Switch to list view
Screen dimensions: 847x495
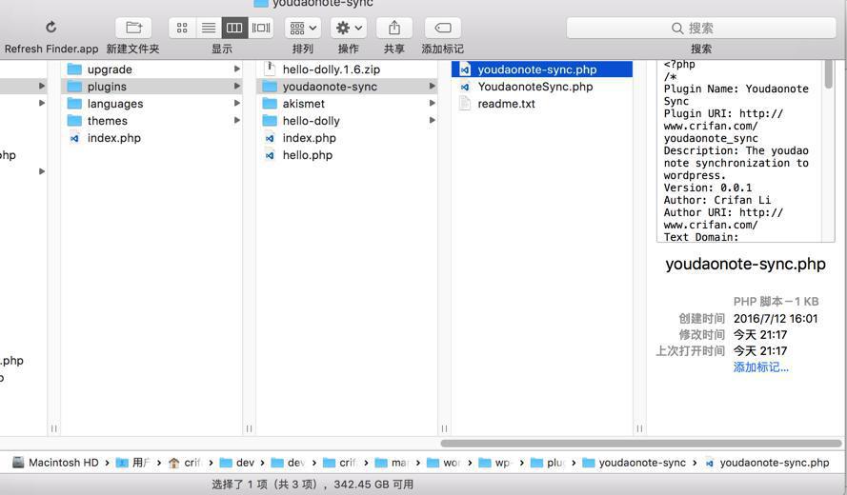click(209, 28)
